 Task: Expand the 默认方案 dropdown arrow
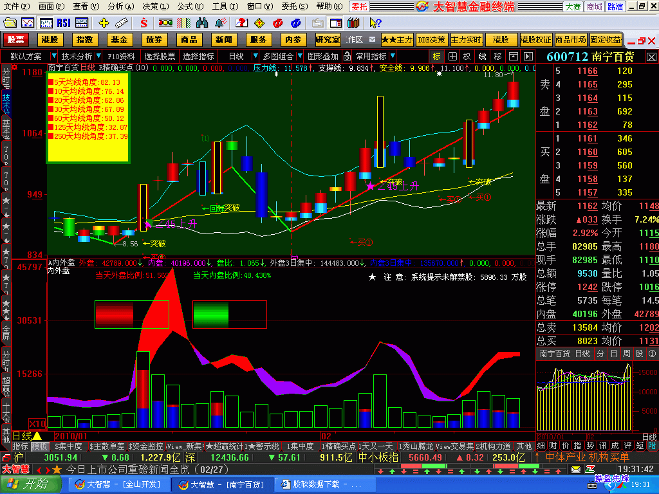click(x=53, y=56)
